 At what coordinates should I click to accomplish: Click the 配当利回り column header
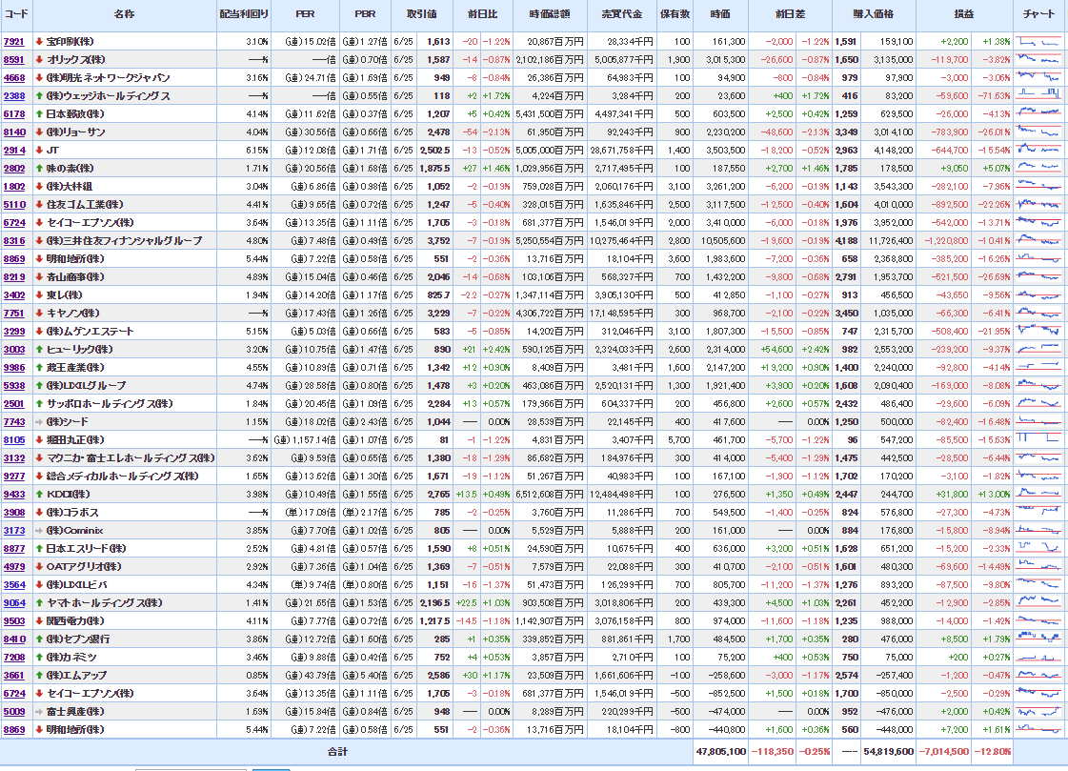pyautogui.click(x=245, y=15)
